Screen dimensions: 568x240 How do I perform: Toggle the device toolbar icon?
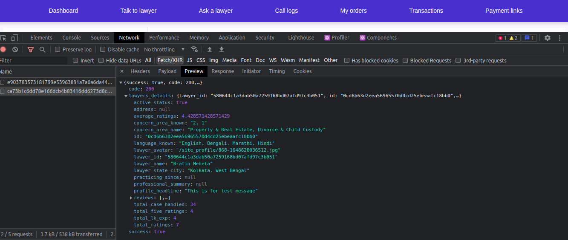[14, 38]
